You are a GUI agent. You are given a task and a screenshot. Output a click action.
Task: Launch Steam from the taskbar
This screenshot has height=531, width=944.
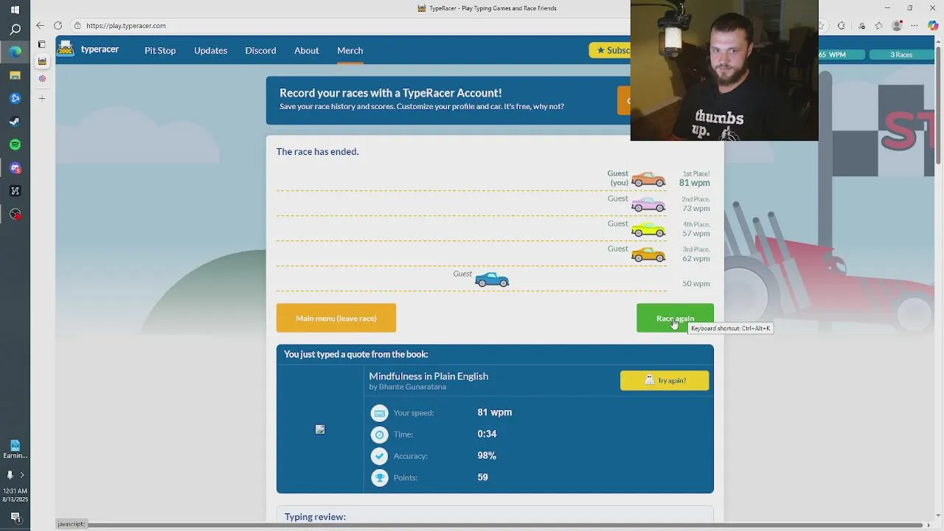coord(15,122)
